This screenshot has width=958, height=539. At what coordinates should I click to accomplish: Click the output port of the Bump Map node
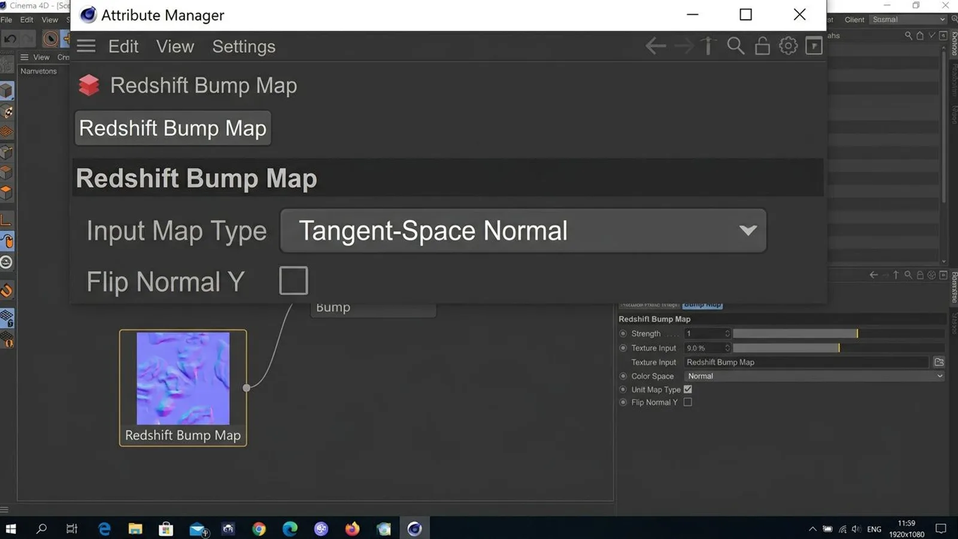coord(246,388)
